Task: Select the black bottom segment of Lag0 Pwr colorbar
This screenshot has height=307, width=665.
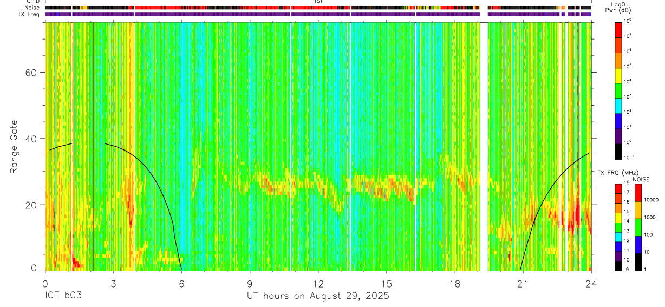Action: 618,151
